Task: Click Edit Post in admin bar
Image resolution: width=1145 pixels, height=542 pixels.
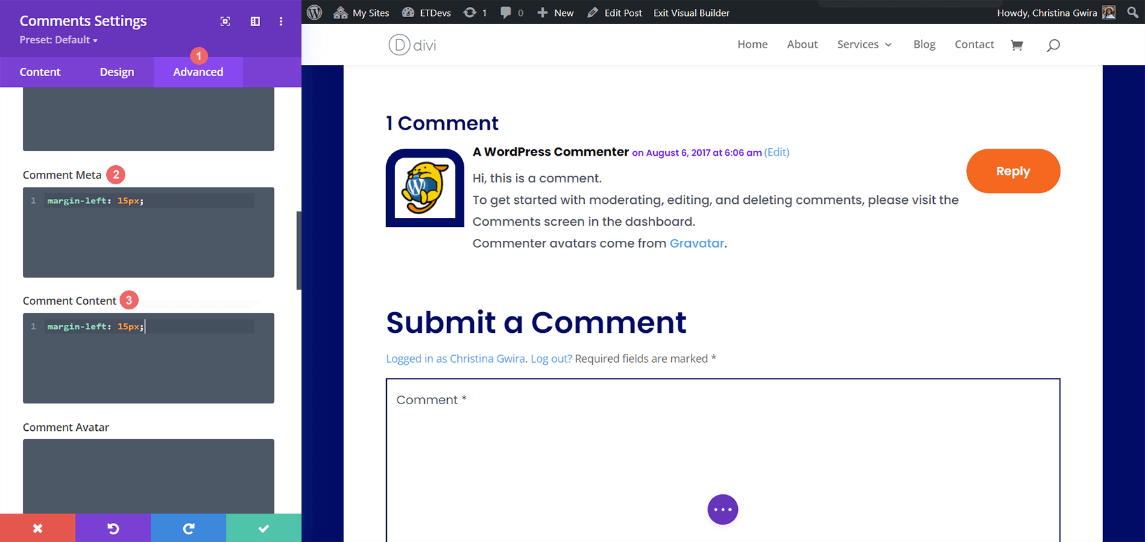Action: (x=614, y=13)
